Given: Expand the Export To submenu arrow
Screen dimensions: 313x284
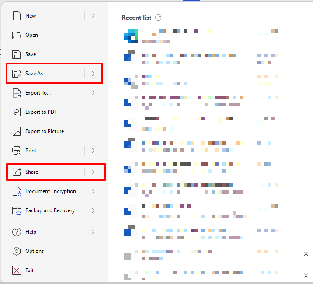Looking at the screenshot, I should [x=93, y=93].
